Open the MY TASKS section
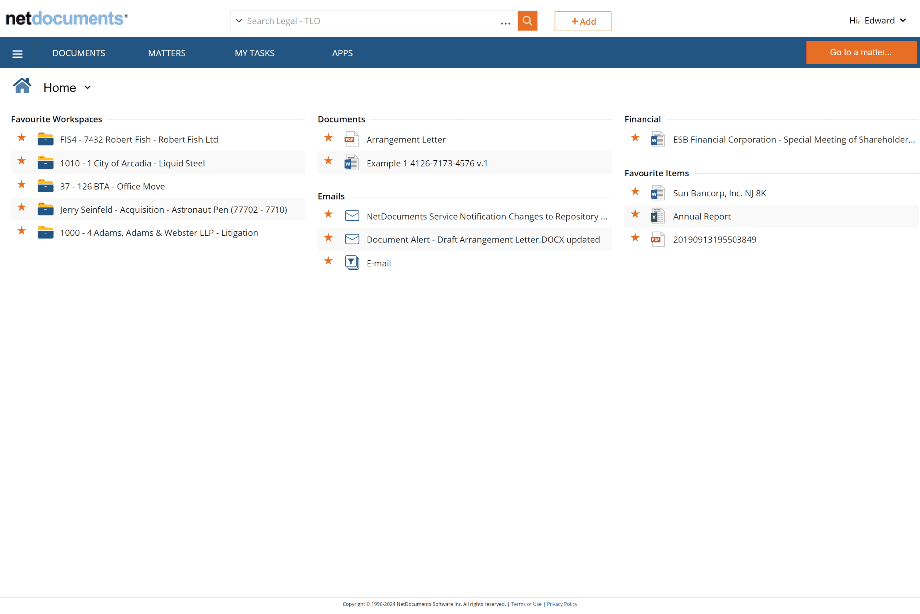The width and height of the screenshot is (920, 614). (x=254, y=53)
